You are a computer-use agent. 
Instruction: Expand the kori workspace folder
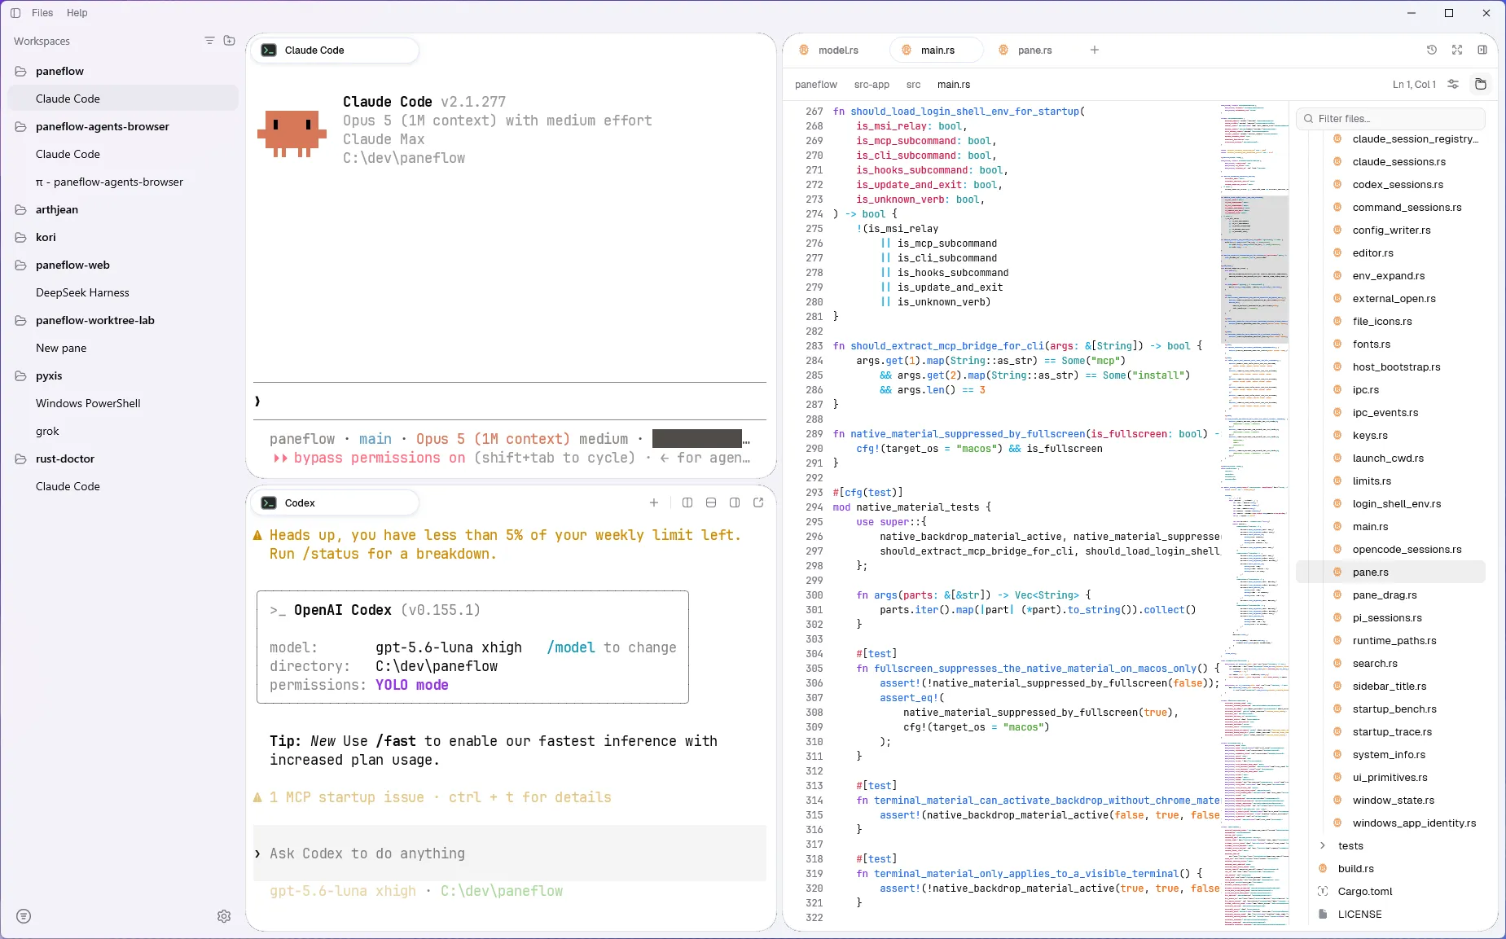tap(21, 237)
